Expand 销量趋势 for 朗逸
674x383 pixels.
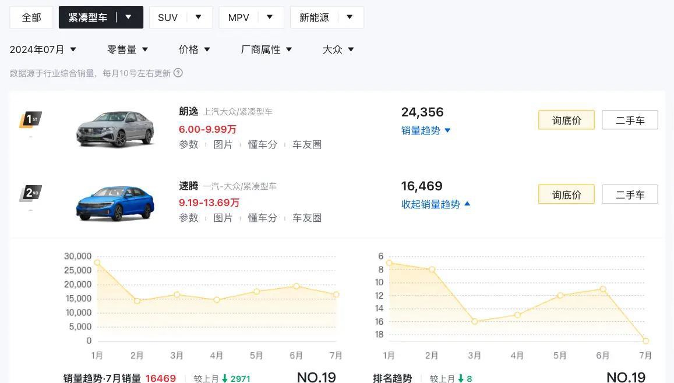[x=426, y=130]
